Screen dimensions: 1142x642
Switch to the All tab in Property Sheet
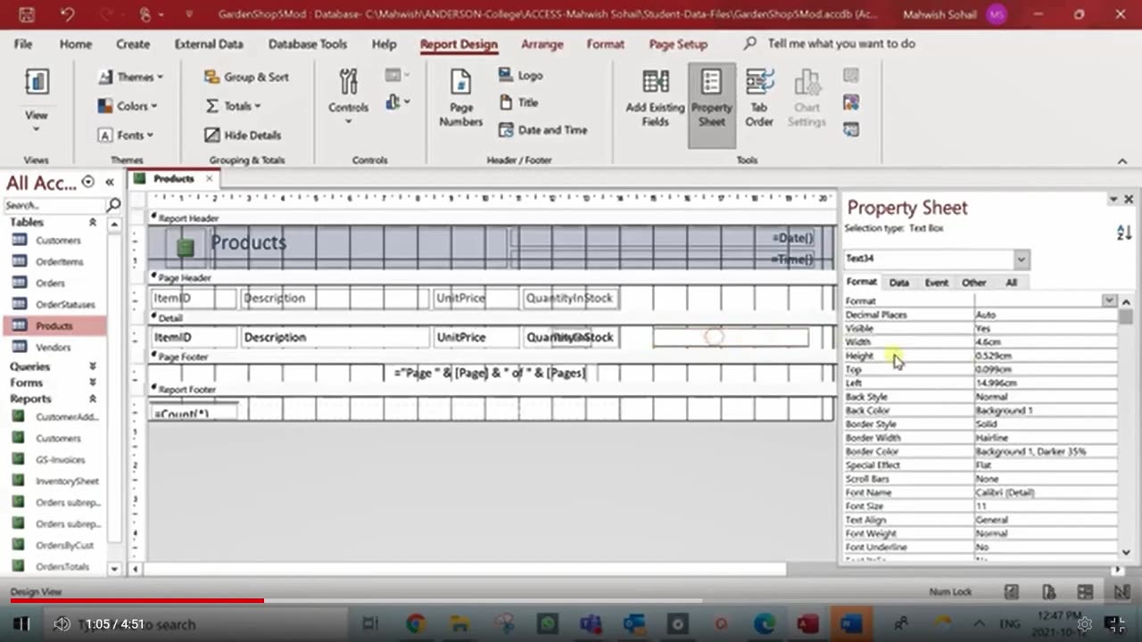(x=1011, y=283)
